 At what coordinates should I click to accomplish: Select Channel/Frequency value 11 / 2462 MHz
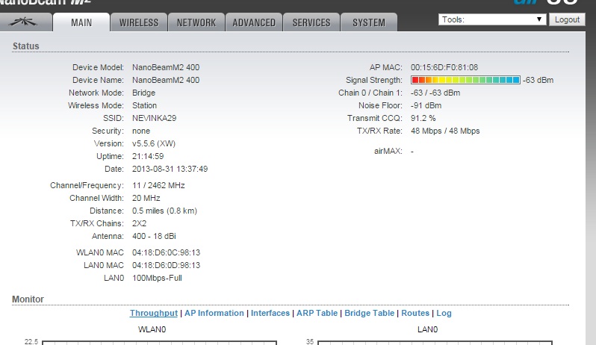158,185
